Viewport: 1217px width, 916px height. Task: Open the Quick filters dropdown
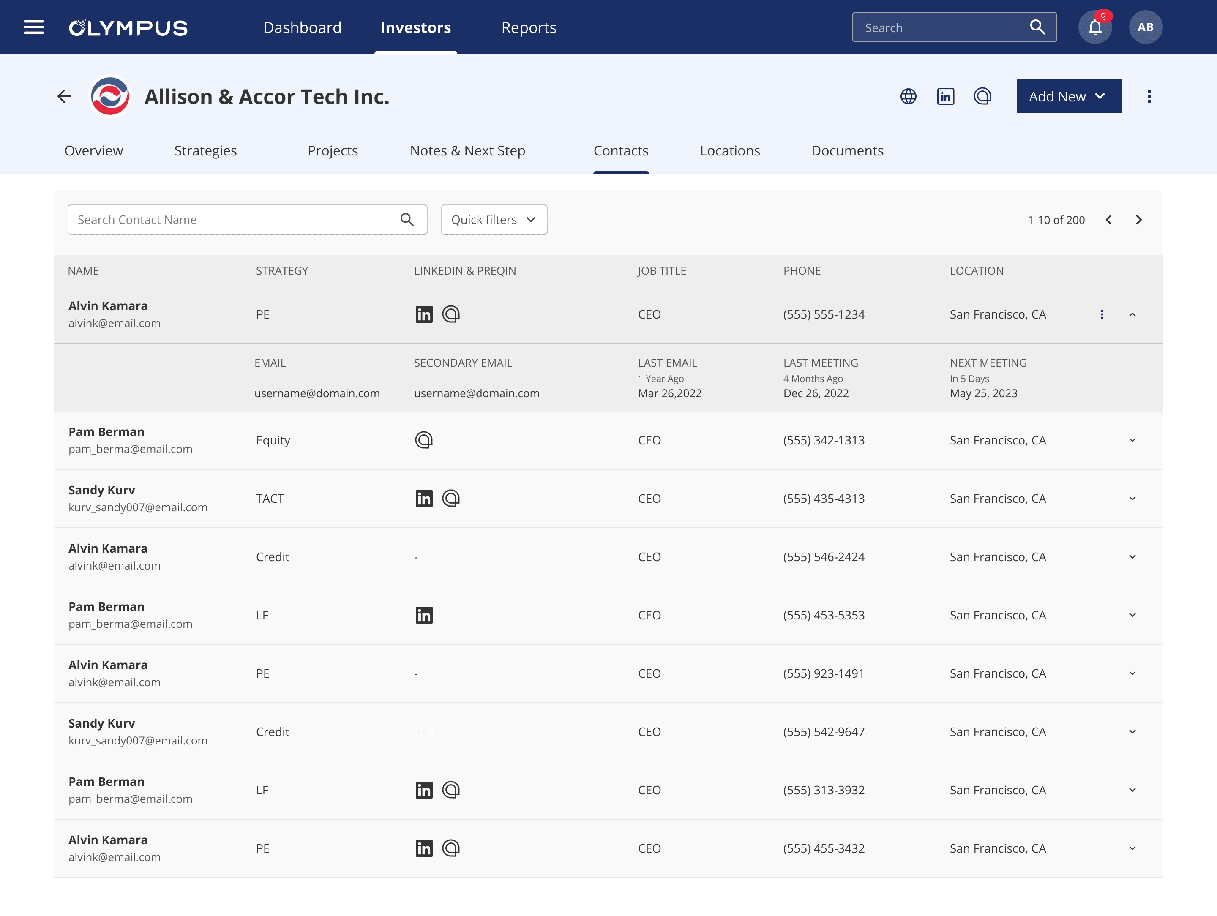point(494,220)
